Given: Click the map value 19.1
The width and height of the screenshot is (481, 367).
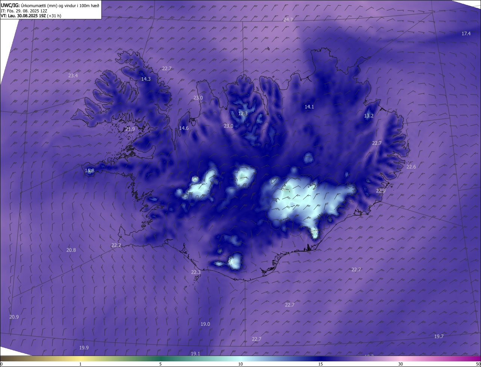Looking at the screenshot, I should [195, 353].
